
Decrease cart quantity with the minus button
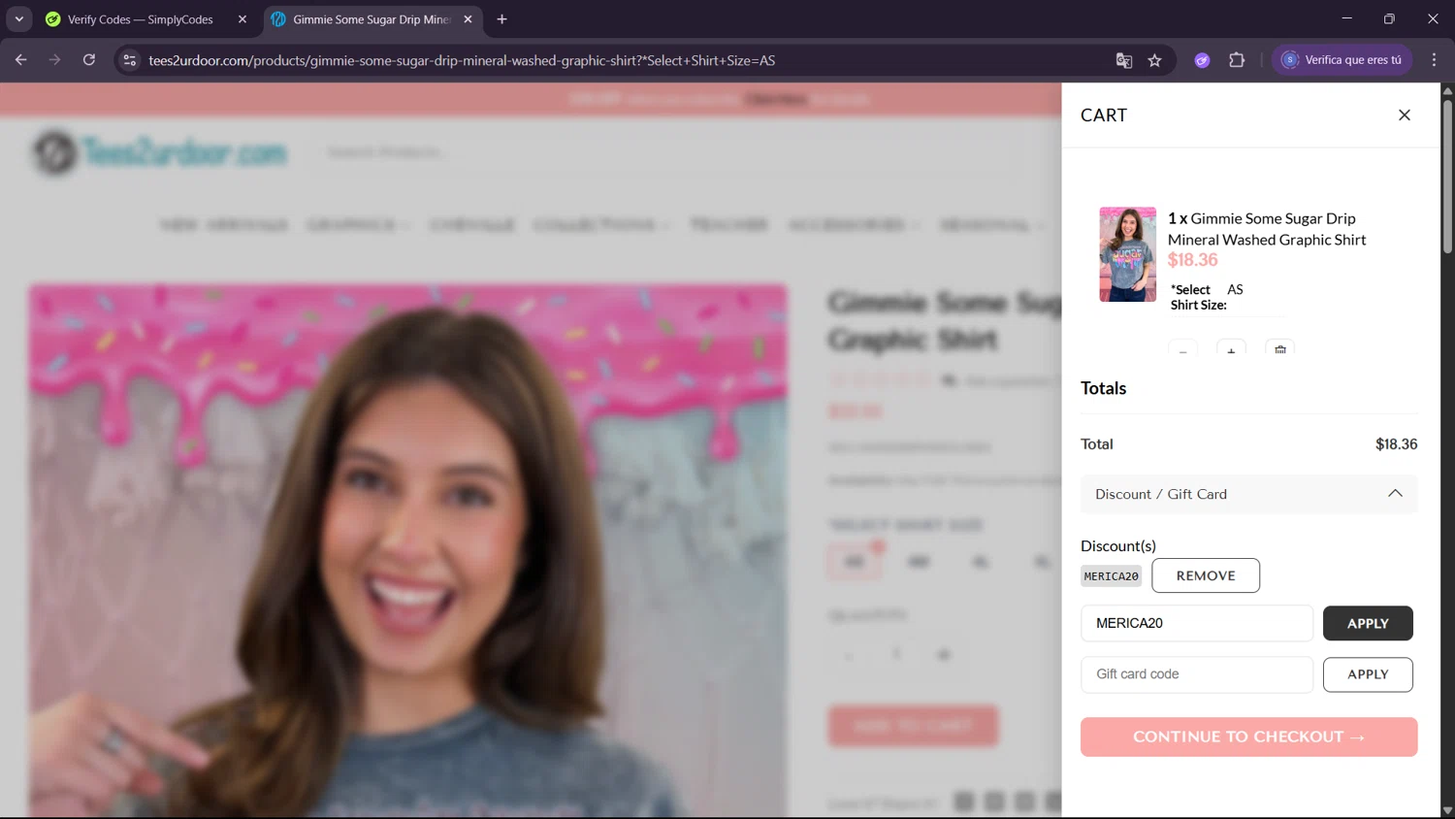(1182, 348)
